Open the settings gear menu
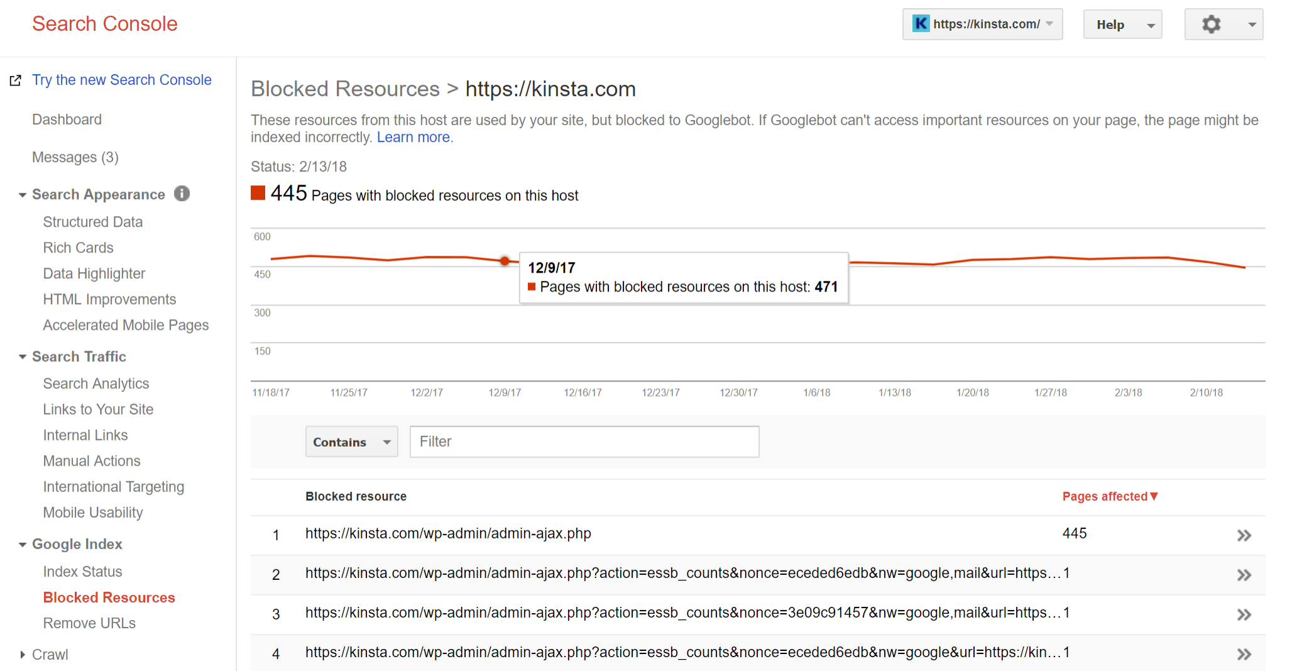The height and width of the screenshot is (671, 1297). [1212, 24]
